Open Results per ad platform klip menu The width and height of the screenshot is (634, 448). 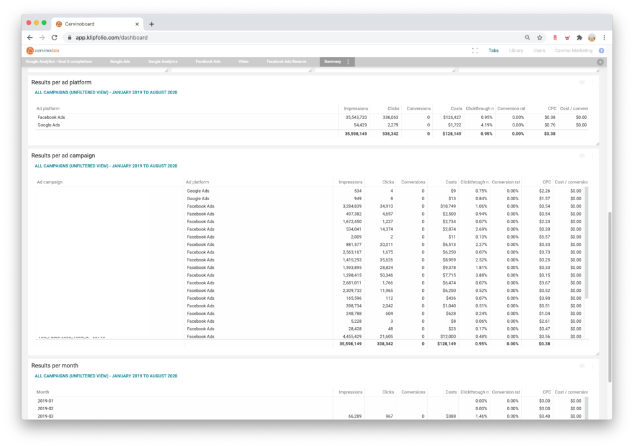coord(593,82)
